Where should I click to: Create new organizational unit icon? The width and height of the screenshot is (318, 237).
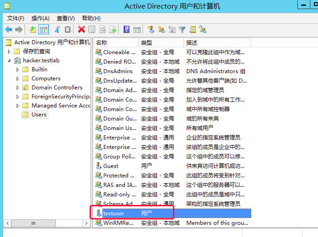pos(172,30)
